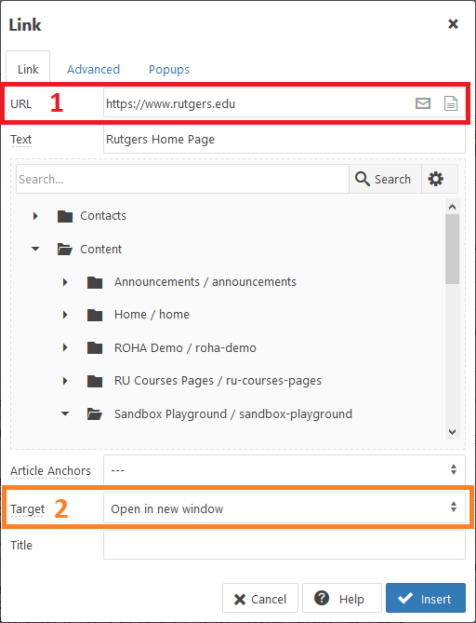Select 'Sandbox Playground / sandbox-playground' entry
Screen dimensions: 476x623
tap(233, 414)
